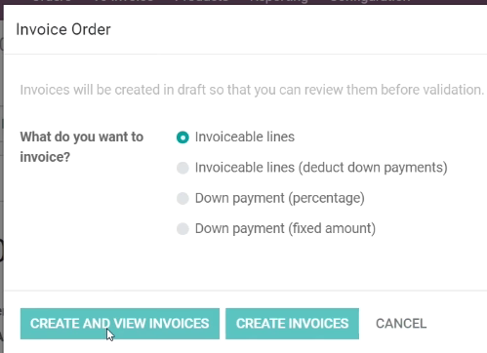Click the Create and View Invoices button

tap(120, 324)
